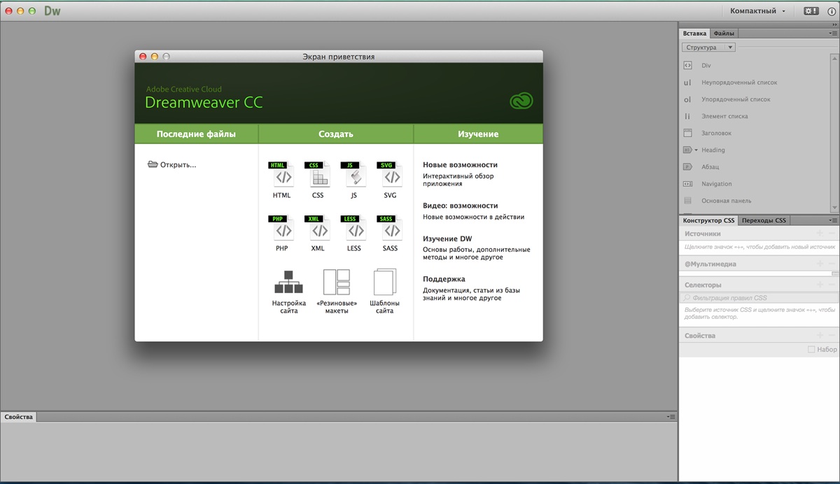This screenshot has height=484, width=840.
Task: Create a new SASS file
Action: (391, 233)
